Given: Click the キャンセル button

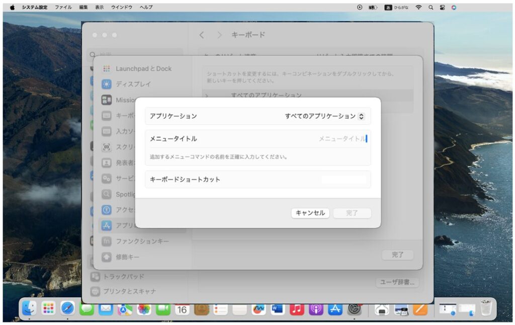Looking at the screenshot, I should point(311,213).
